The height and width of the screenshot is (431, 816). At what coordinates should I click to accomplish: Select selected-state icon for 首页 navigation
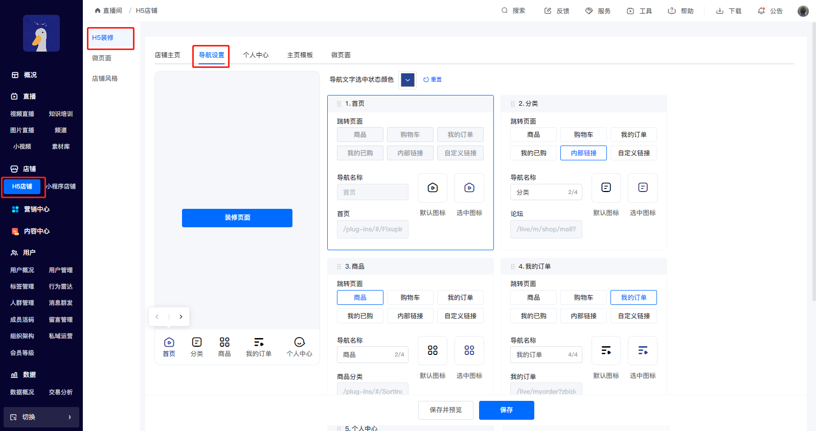(469, 187)
